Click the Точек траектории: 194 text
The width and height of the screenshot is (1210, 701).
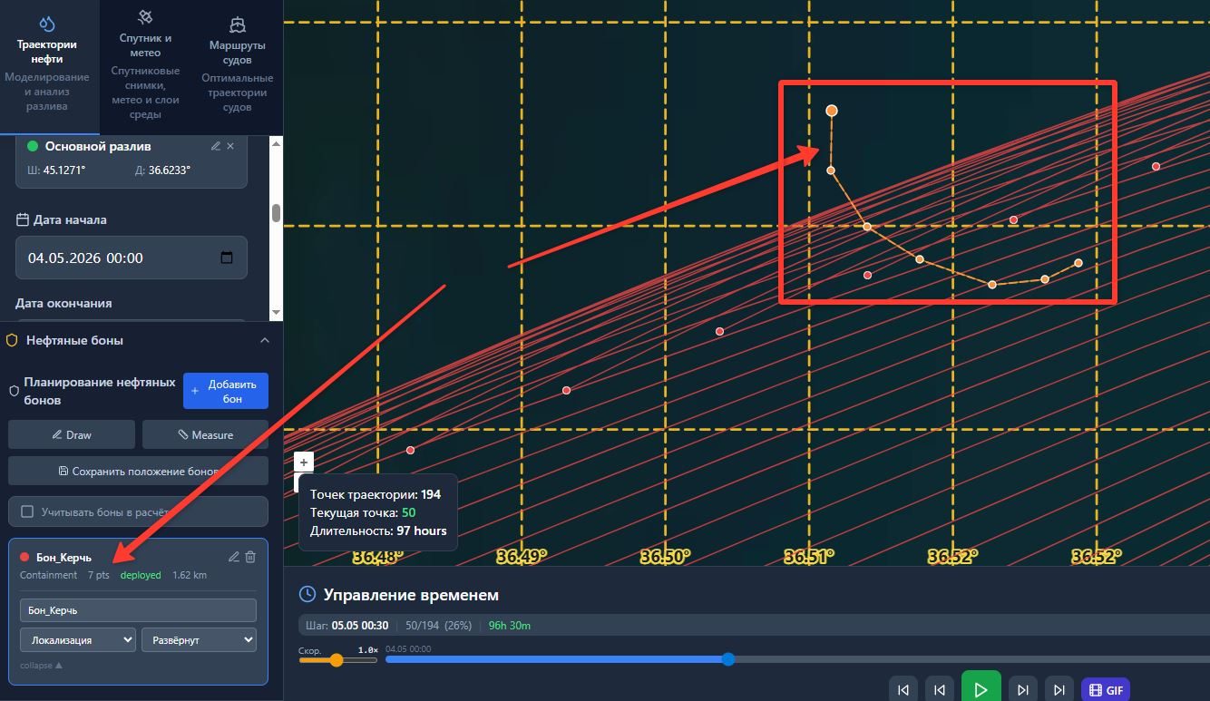(376, 494)
